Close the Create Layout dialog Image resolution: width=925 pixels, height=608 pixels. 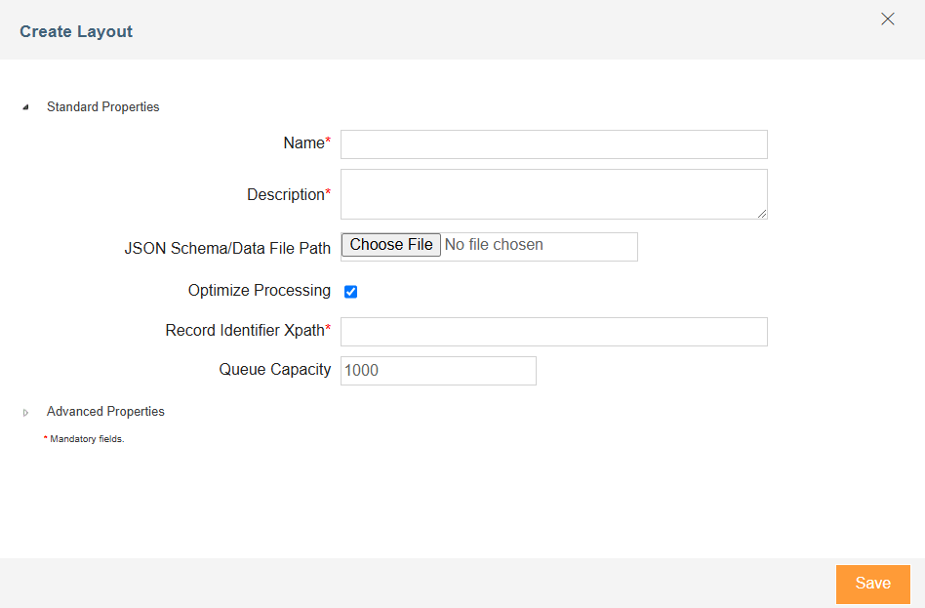[x=887, y=20]
